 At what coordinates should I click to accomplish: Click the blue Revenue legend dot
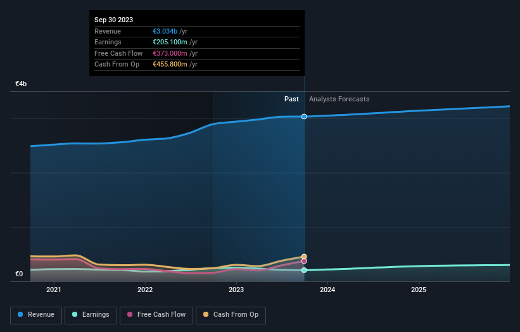click(x=20, y=314)
